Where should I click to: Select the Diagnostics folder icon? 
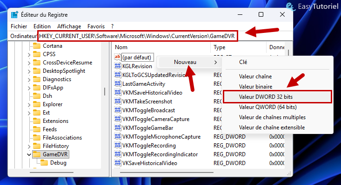point(37,79)
